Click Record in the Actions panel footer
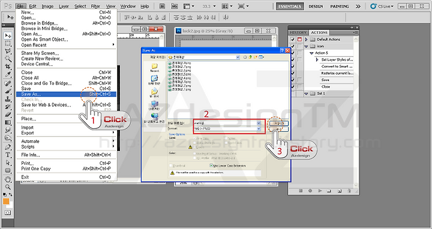 coord(310,191)
